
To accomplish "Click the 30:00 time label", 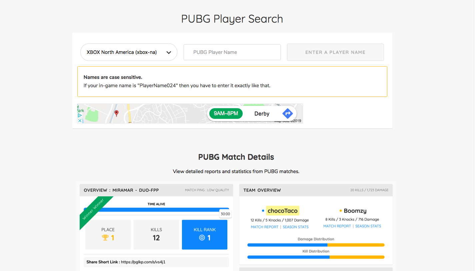I will 225,214.
